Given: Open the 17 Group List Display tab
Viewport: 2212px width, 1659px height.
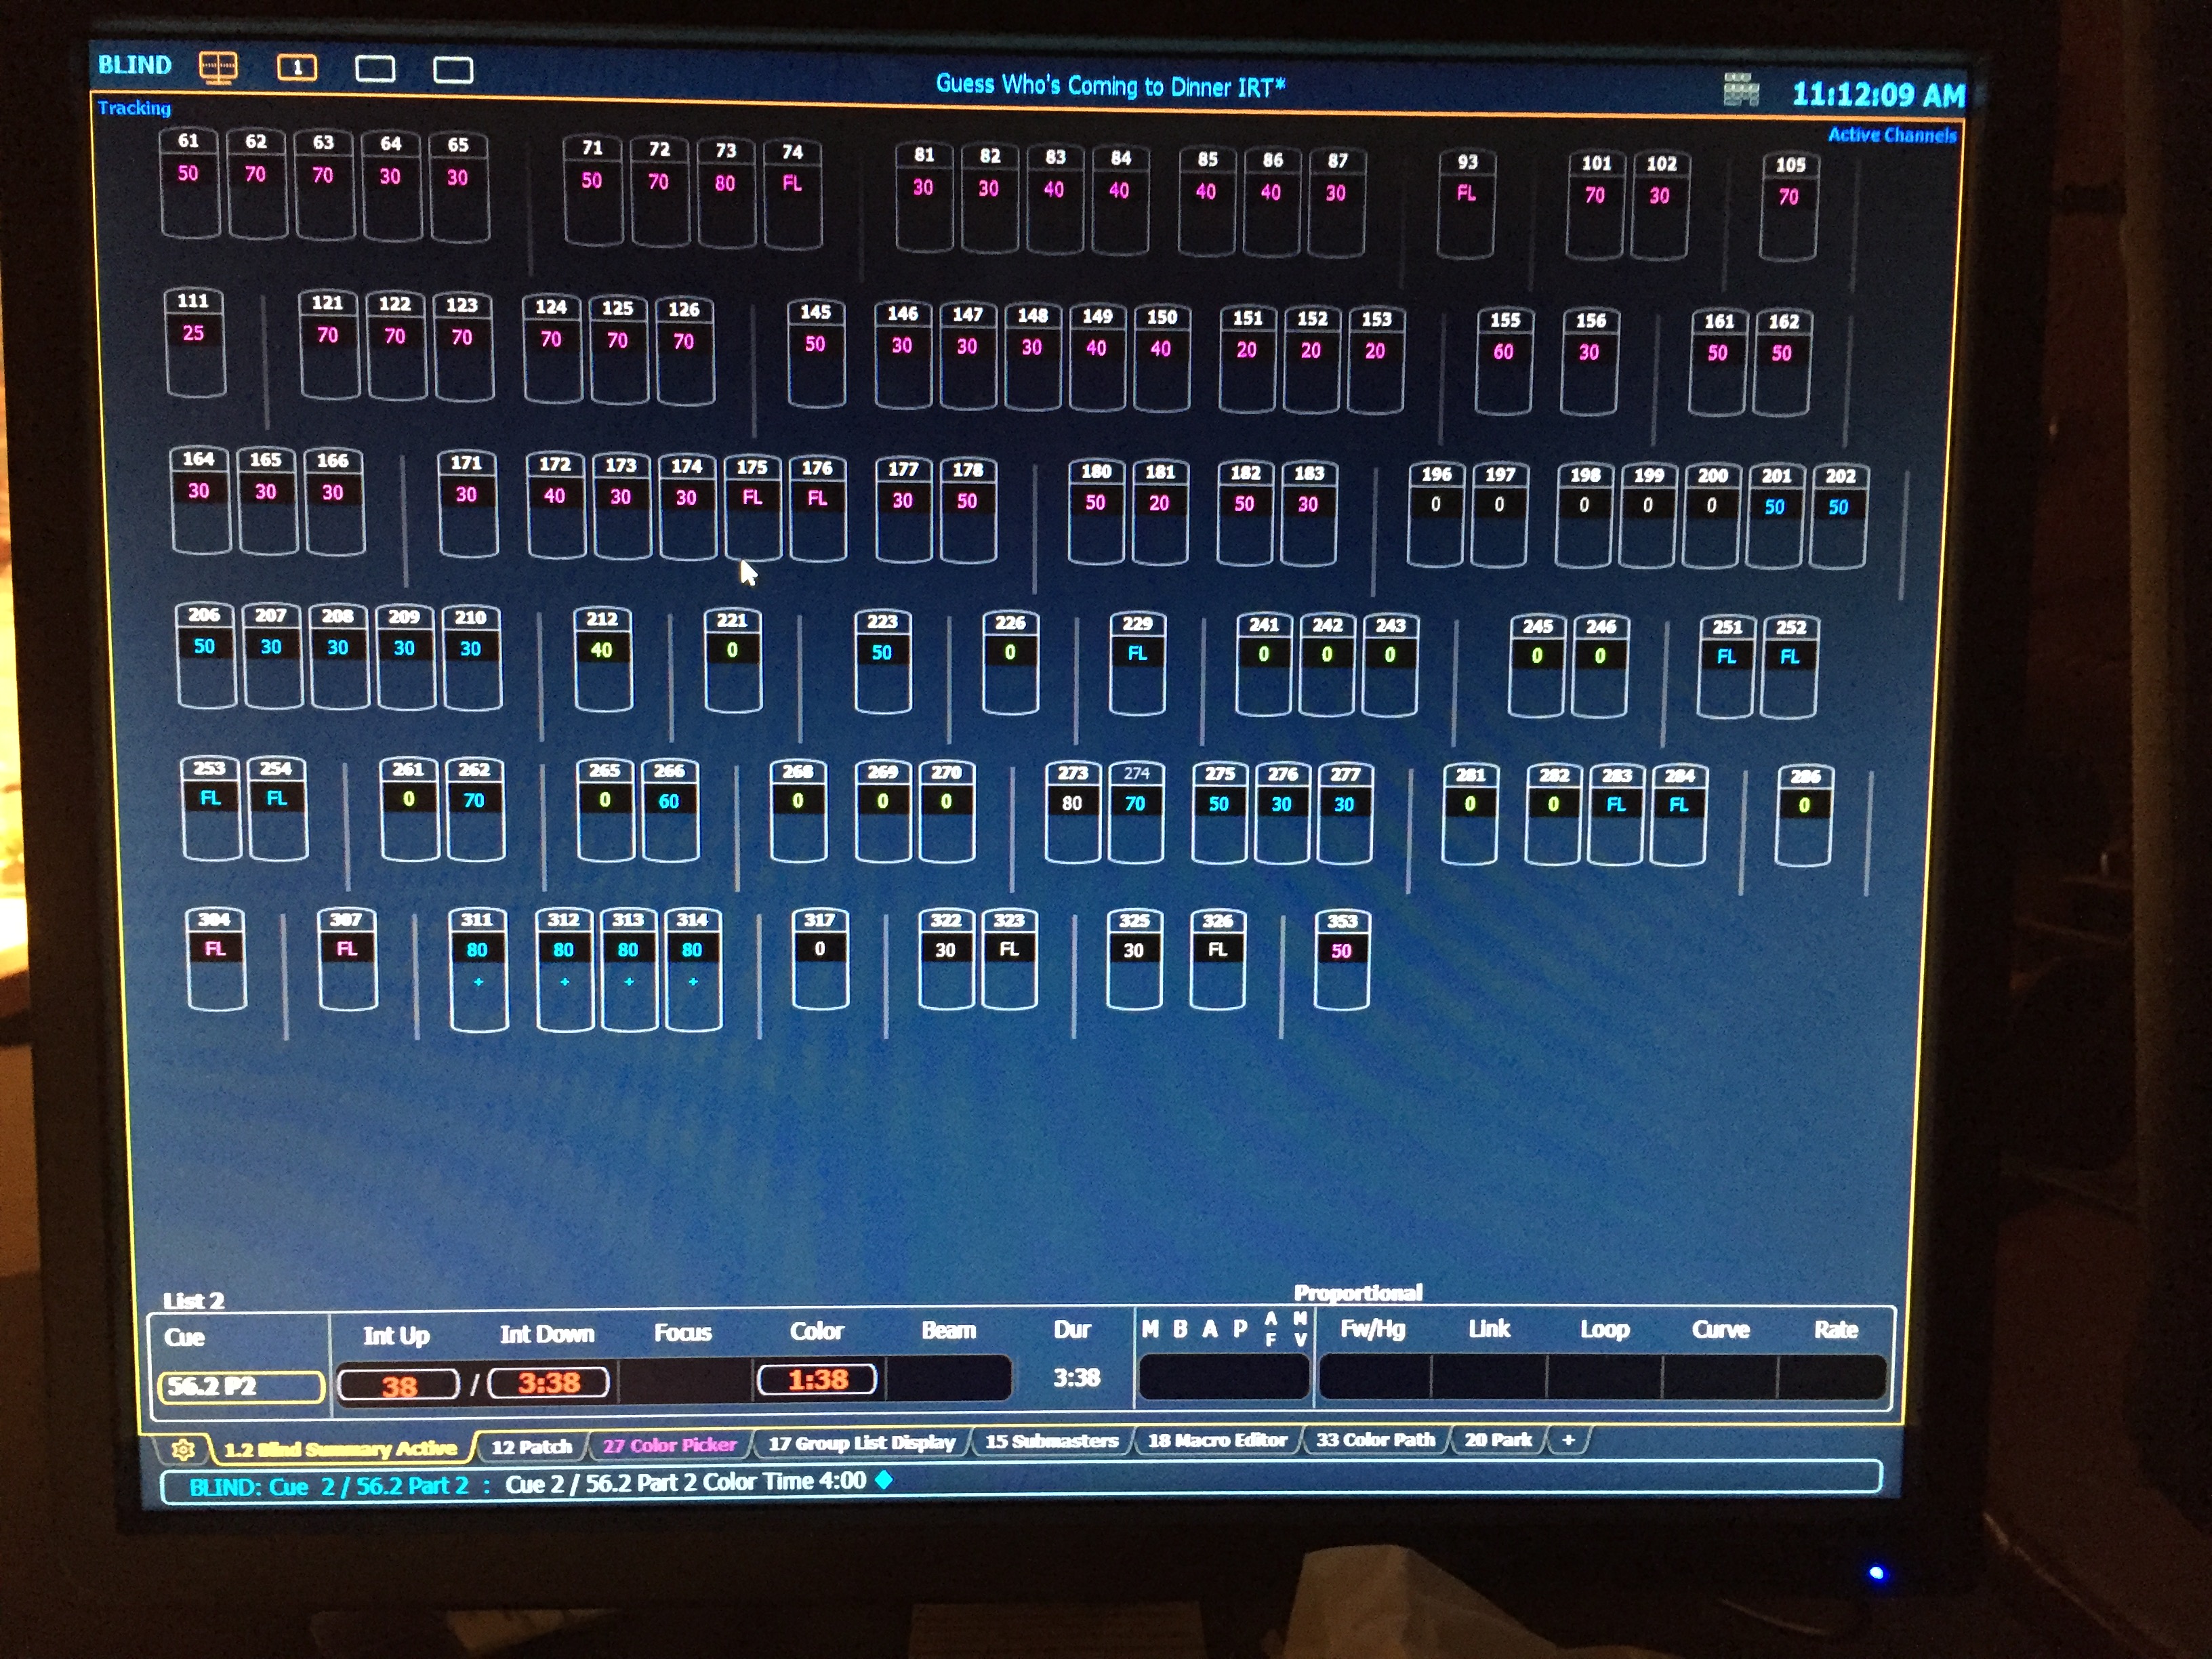Looking at the screenshot, I should point(861,1443).
